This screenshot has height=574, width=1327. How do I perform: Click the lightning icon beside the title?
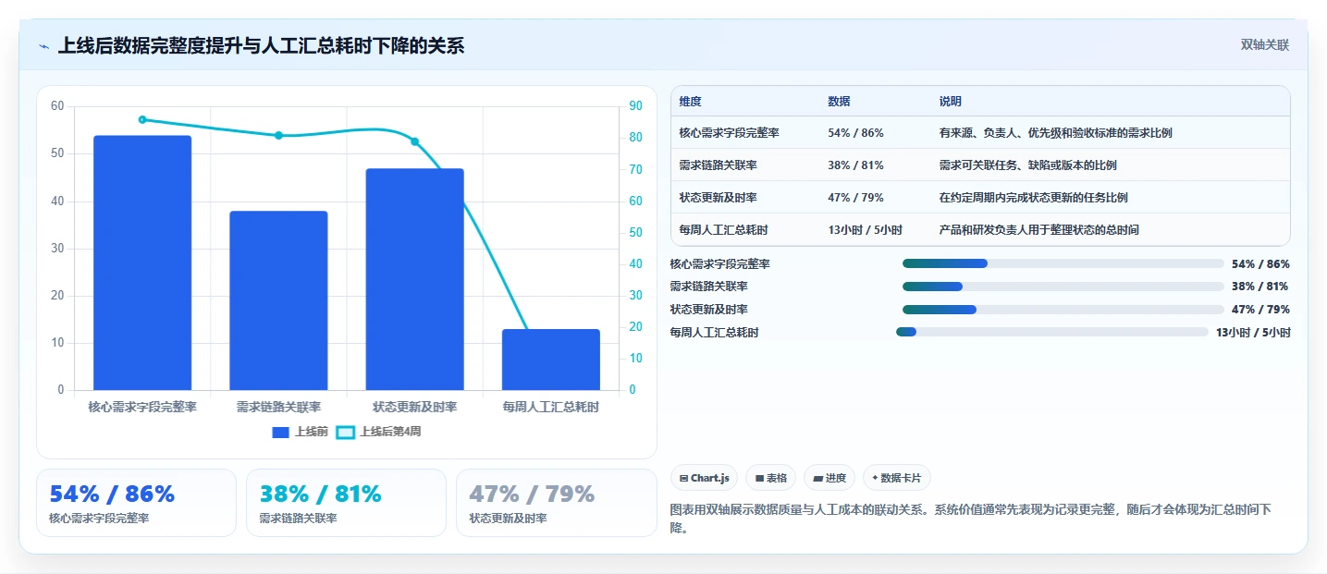point(43,45)
